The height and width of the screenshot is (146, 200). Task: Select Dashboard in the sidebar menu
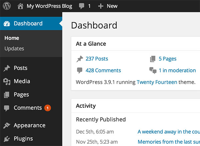(31, 23)
